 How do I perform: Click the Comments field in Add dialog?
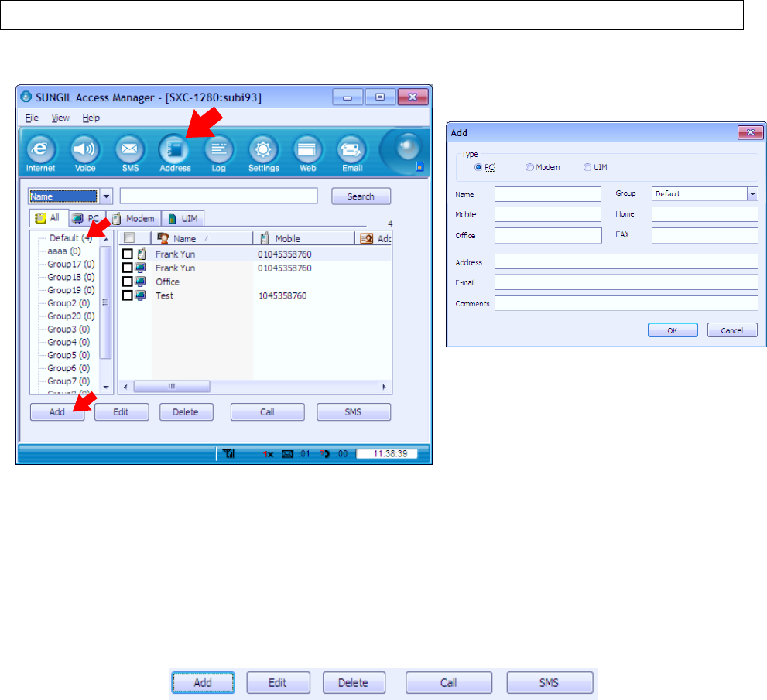(626, 303)
